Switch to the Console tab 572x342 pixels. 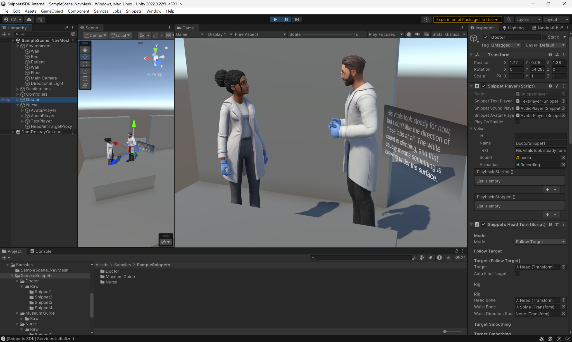point(41,251)
